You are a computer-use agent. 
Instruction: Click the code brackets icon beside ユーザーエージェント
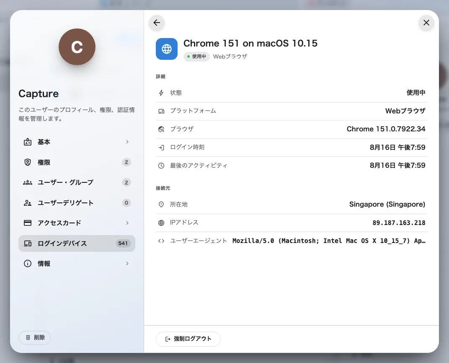[x=161, y=241]
